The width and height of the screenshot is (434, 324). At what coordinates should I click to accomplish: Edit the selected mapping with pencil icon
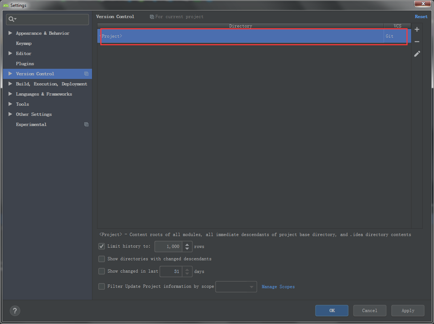coord(417,54)
